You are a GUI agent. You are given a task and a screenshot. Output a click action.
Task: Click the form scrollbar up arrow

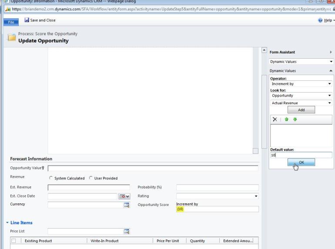click(x=264, y=50)
